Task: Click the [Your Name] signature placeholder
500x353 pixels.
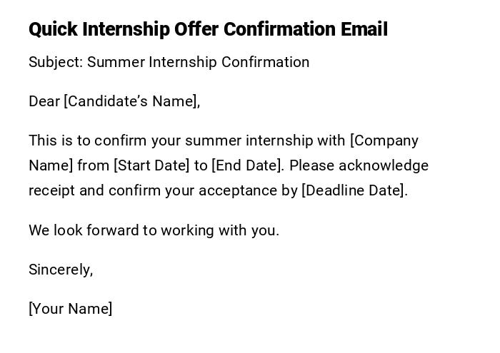Action: point(71,309)
